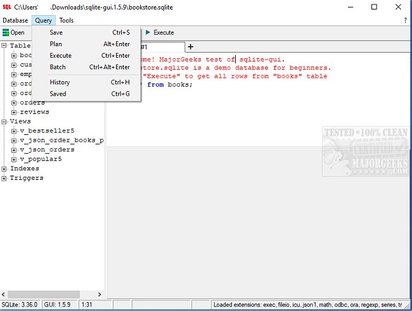The height and width of the screenshot is (311, 412).
Task: Expand the v_json_orders view node
Action: [x=14, y=149]
